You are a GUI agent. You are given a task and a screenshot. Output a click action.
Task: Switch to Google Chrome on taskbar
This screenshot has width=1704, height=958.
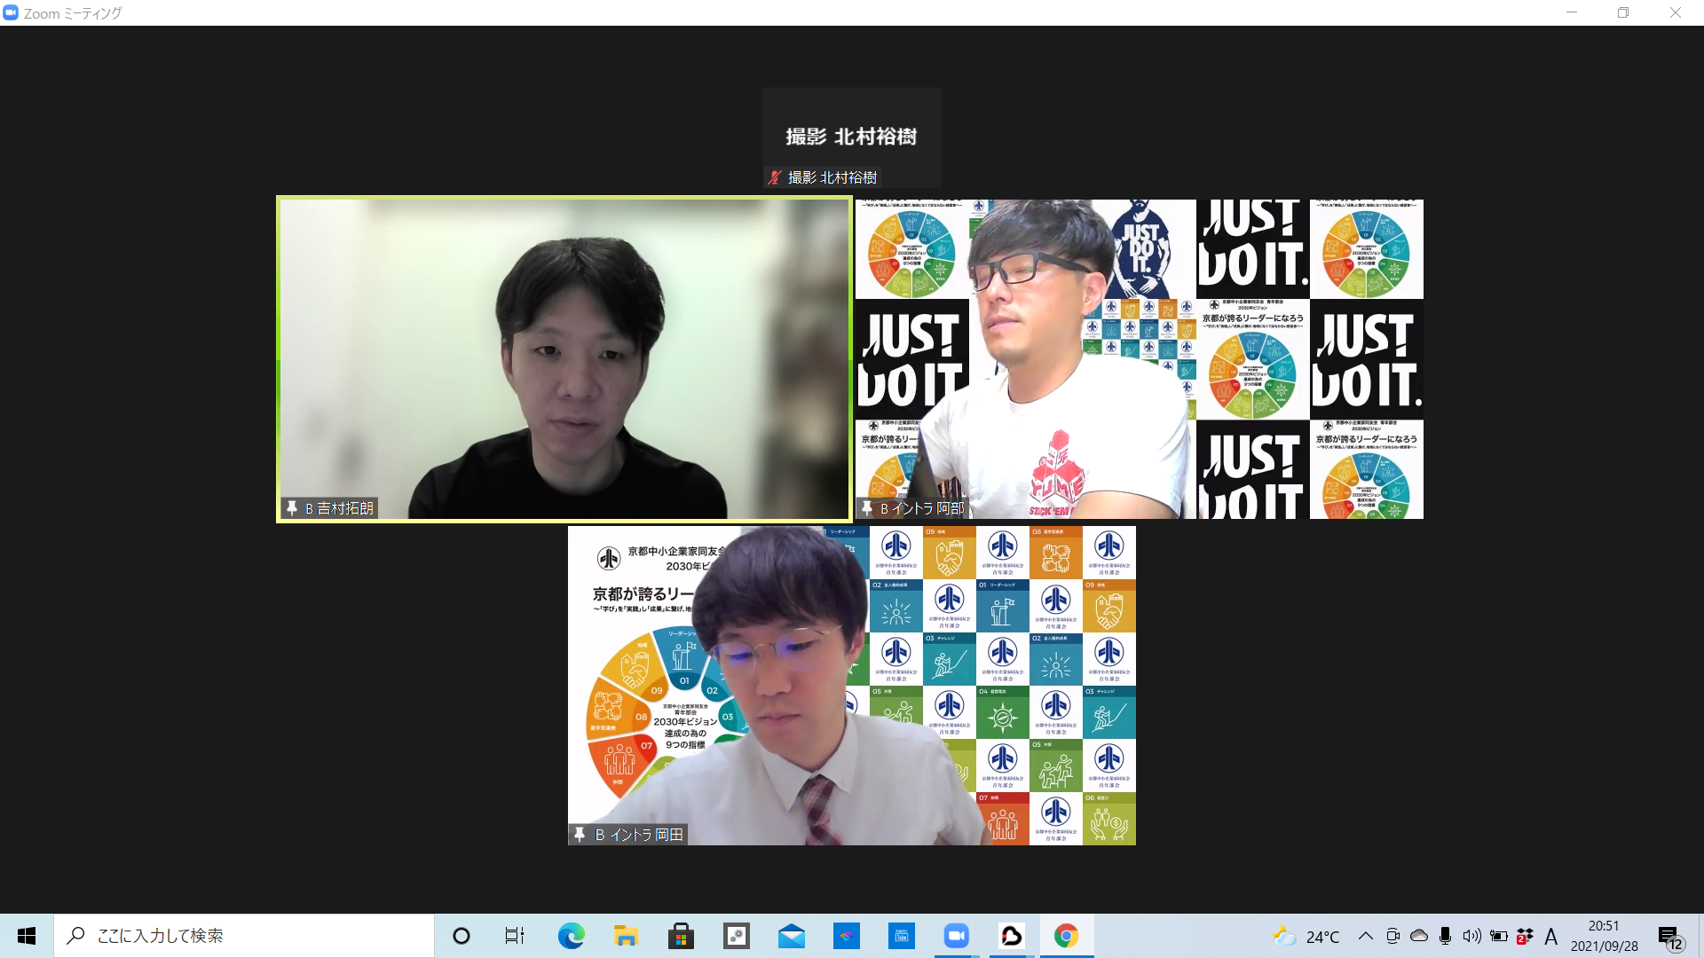pos(1067,936)
